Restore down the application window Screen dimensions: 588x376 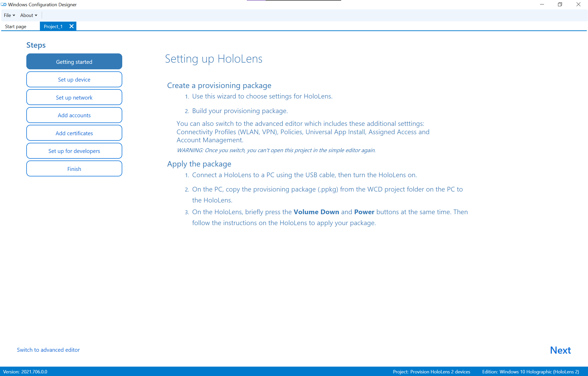tap(561, 5)
